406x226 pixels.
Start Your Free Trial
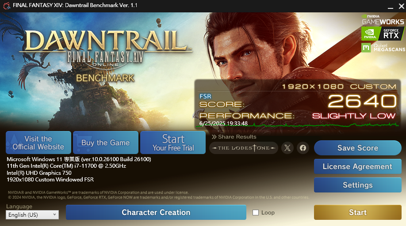pos(173,143)
